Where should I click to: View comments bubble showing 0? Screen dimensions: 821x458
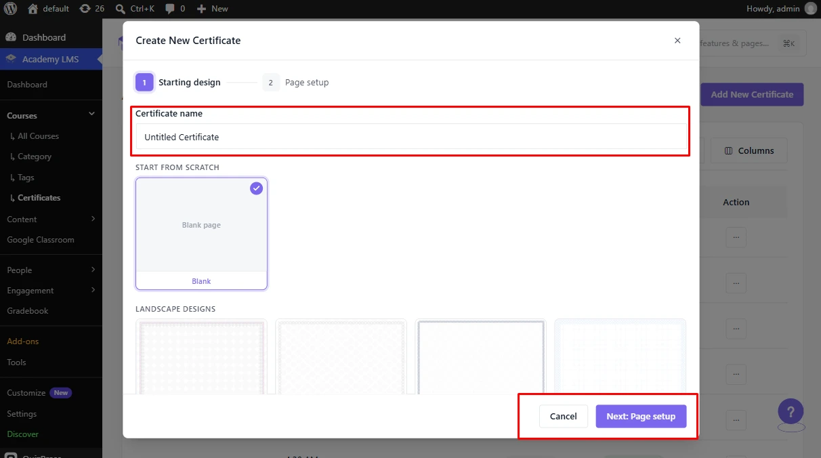tap(175, 9)
